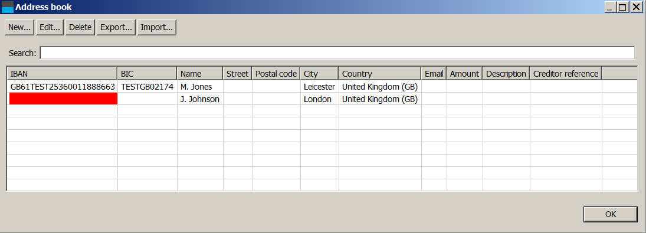The width and height of the screenshot is (646, 233).
Task: Select the M. Jones row
Action: [322, 87]
